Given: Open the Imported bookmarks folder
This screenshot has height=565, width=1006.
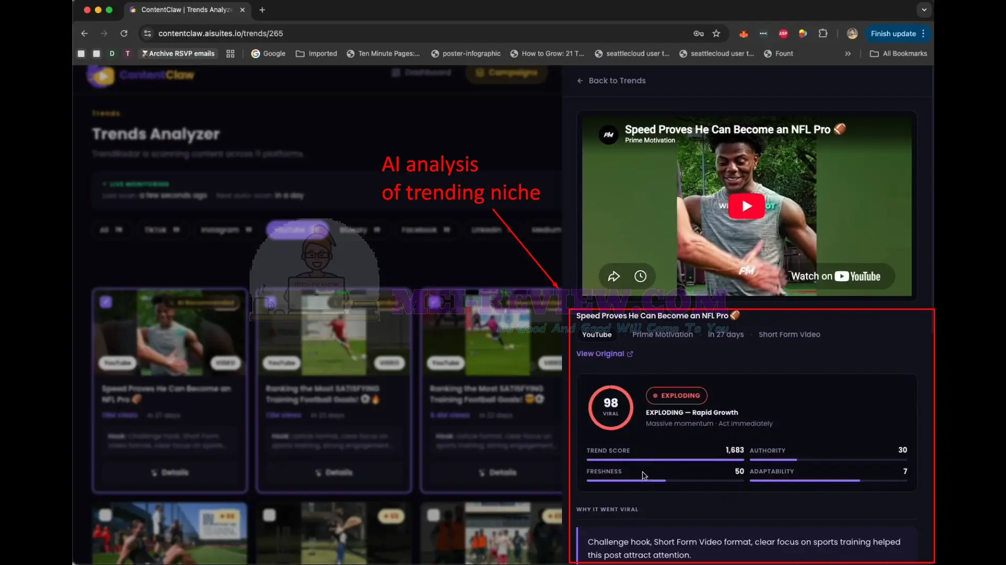Looking at the screenshot, I should point(316,53).
